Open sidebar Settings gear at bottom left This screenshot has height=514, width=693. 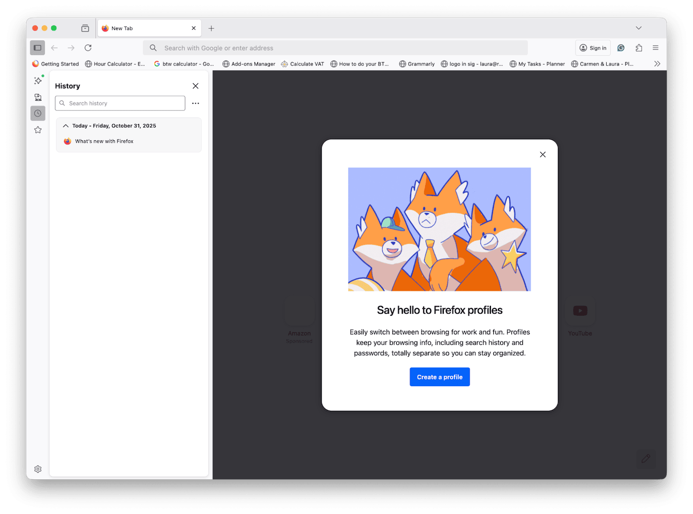point(37,469)
